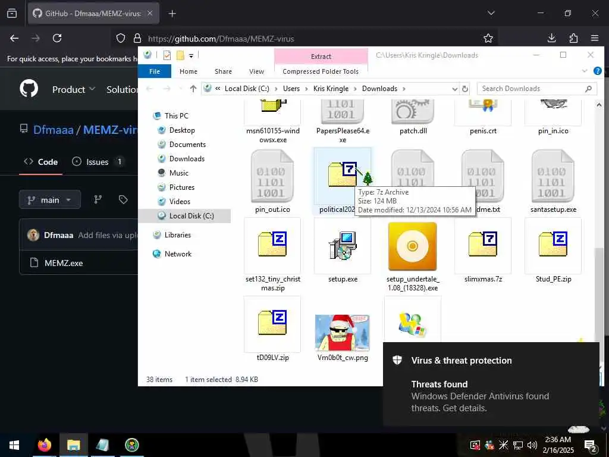609x457 pixels.
Task: Open slimxmas.7z archive
Action: pos(483,251)
